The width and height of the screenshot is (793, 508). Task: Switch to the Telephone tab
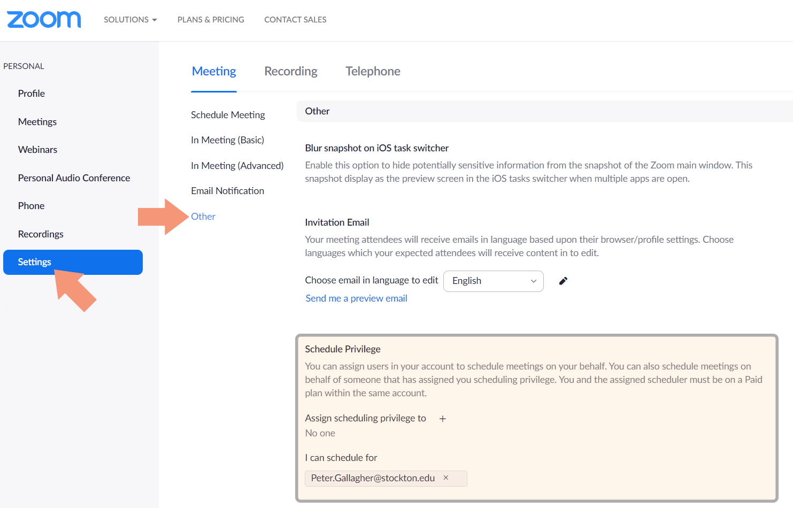pos(373,71)
